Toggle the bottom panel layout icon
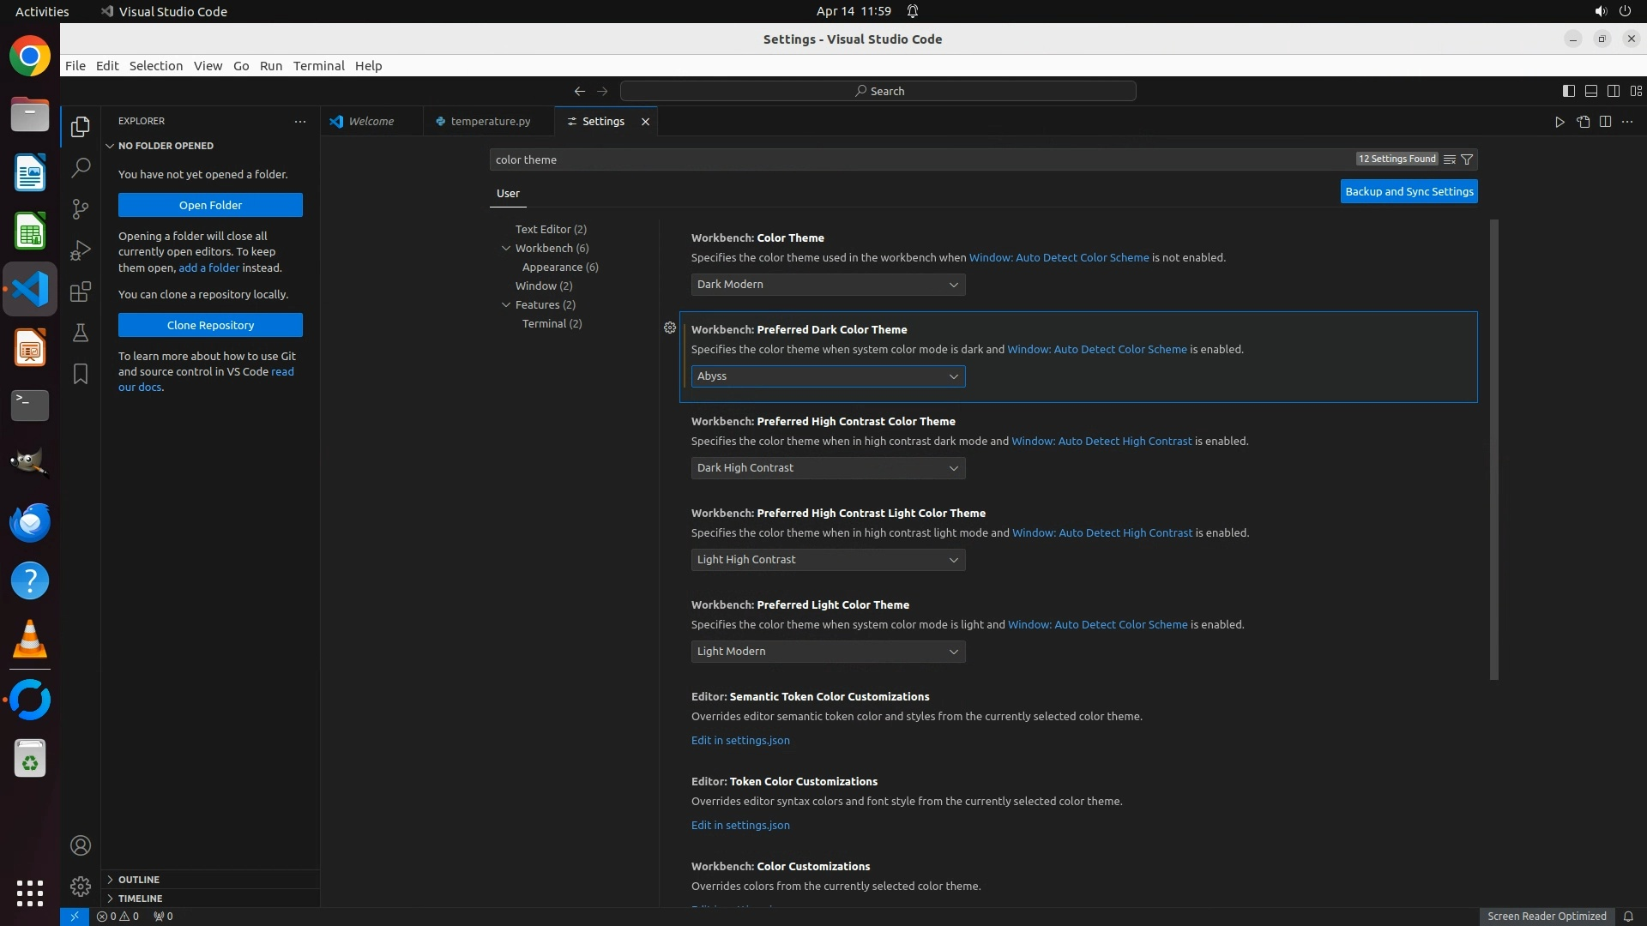1647x926 pixels. click(x=1590, y=91)
